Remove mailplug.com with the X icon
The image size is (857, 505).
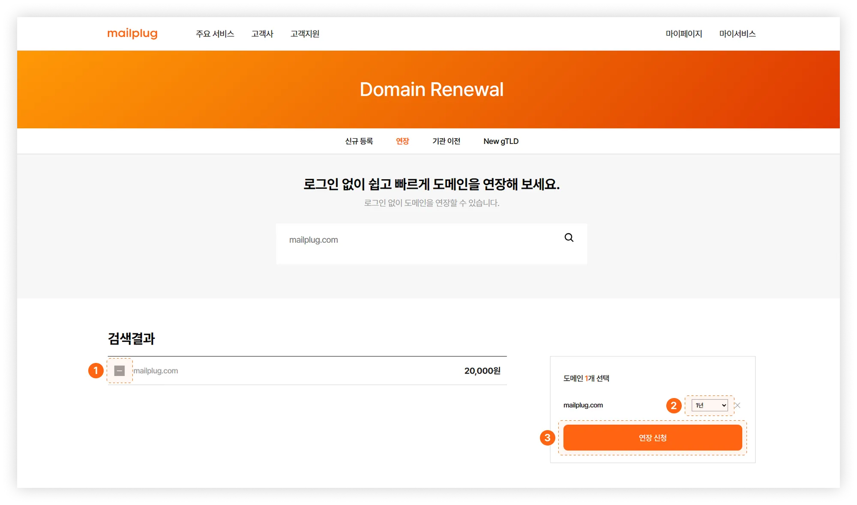click(x=737, y=405)
